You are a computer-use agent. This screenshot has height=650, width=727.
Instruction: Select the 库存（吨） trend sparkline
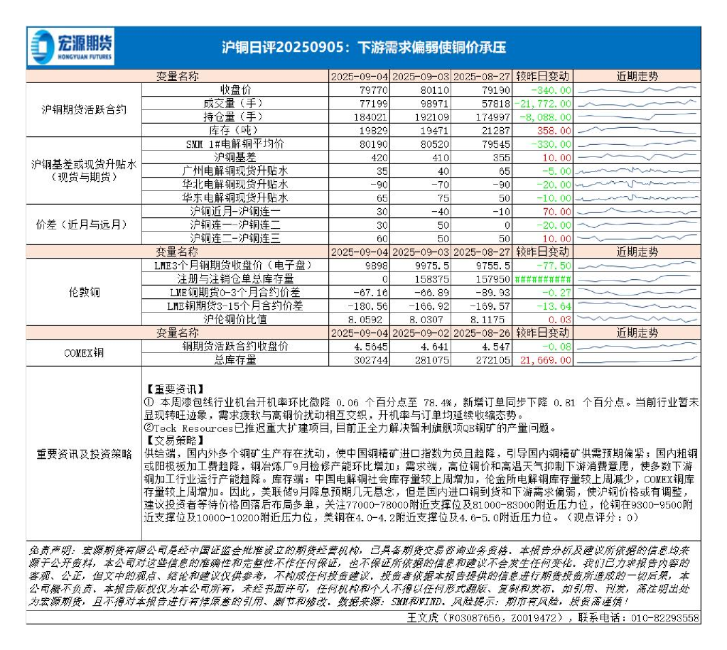(637, 131)
